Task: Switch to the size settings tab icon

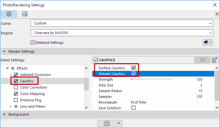Action: tap(24, 14)
